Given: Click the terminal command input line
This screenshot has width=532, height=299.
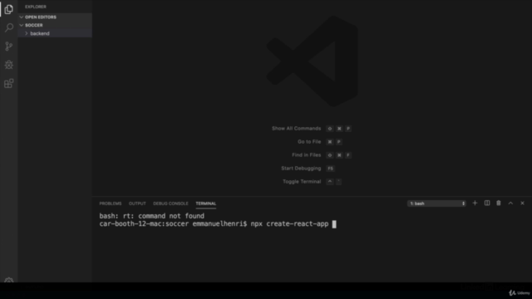Looking at the screenshot, I should coord(218,224).
